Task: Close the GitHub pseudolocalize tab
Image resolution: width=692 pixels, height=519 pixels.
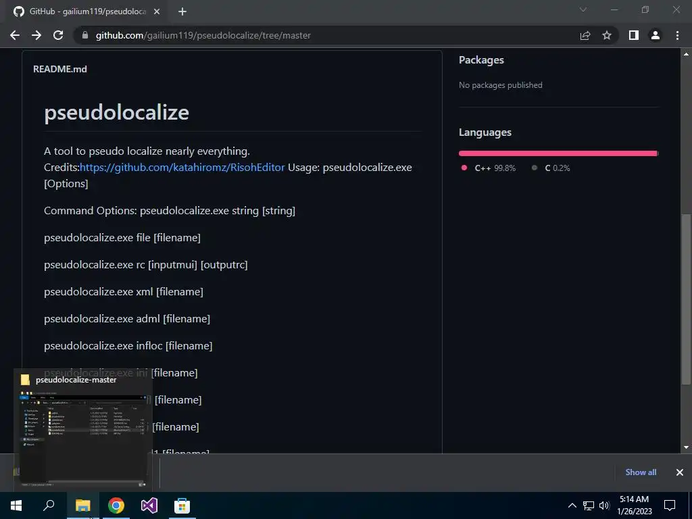Action: tap(157, 11)
